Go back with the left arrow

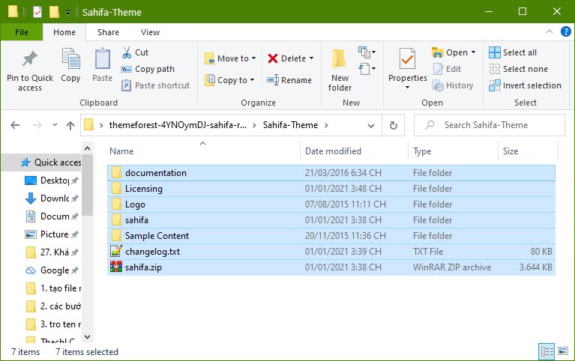pyautogui.click(x=15, y=125)
